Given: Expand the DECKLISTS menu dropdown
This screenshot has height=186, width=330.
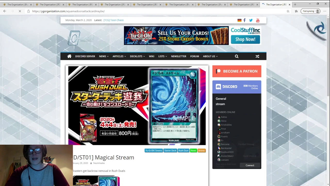Looking at the screenshot, I should tap(137, 56).
